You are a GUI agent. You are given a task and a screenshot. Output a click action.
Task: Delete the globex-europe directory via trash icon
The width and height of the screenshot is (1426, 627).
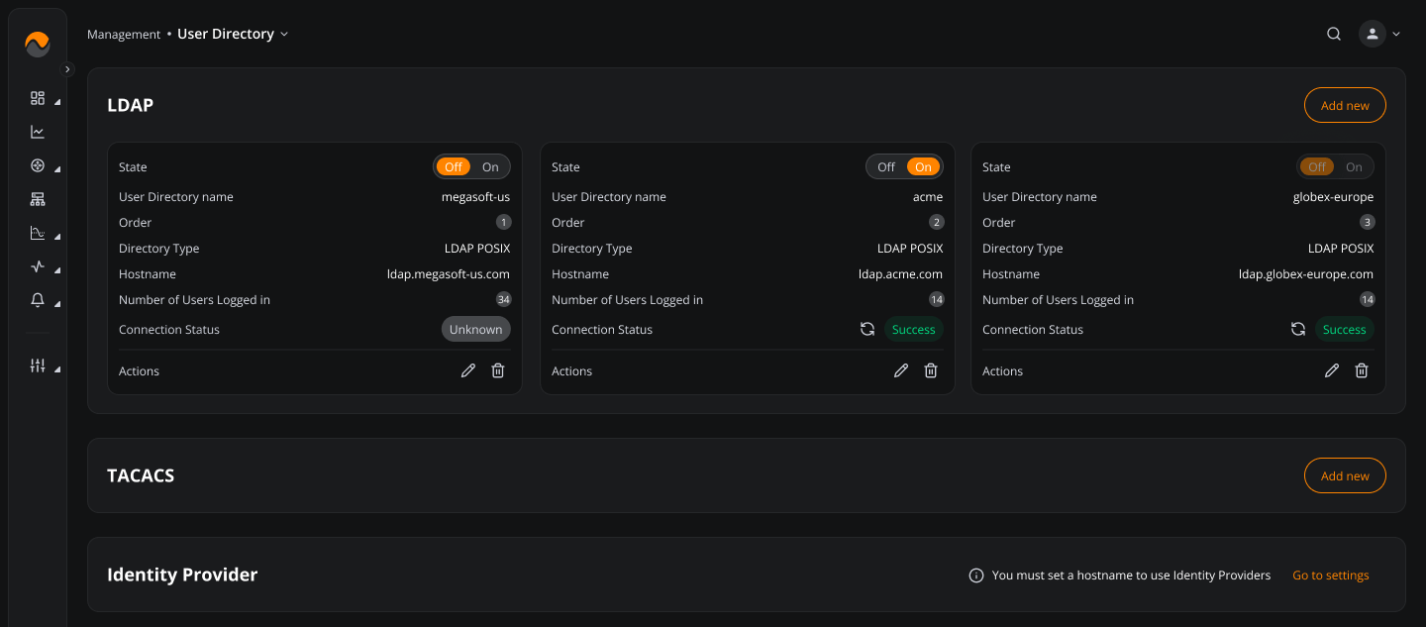pos(1362,370)
